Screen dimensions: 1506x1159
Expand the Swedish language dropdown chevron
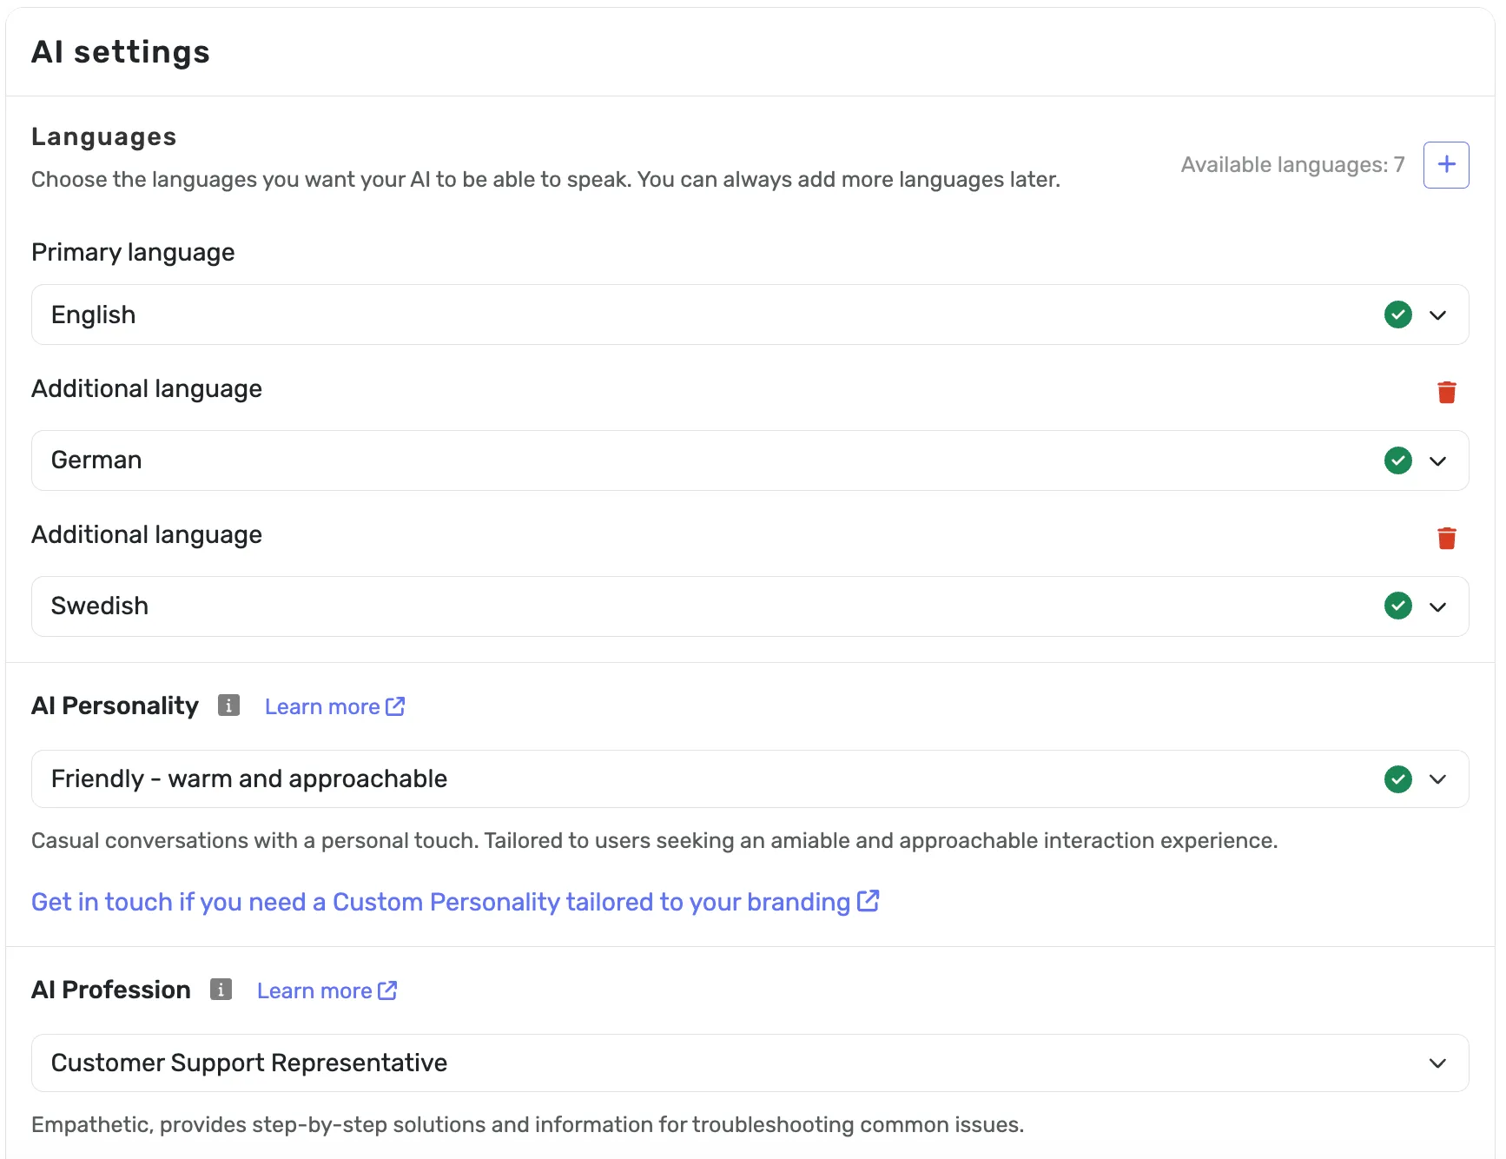[x=1437, y=606]
